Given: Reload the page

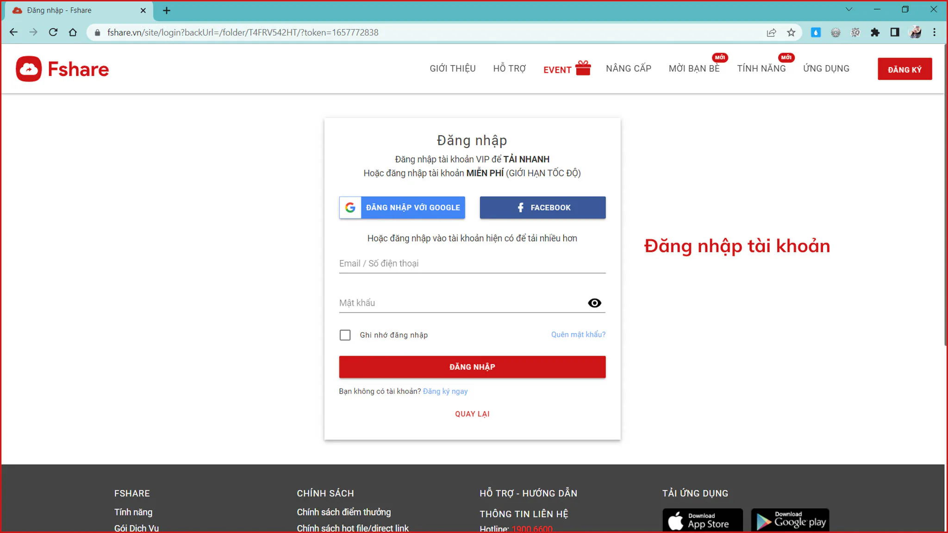Looking at the screenshot, I should click(x=53, y=32).
